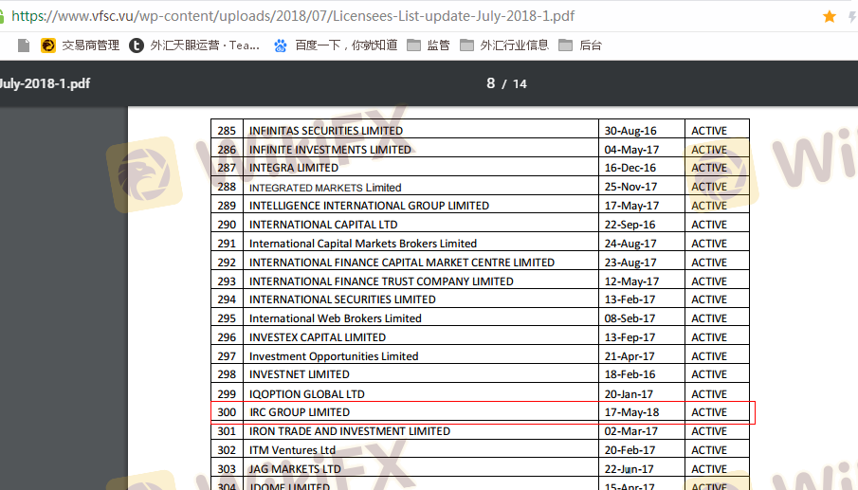Image resolution: width=858 pixels, height=490 pixels.
Task: Open the 监管 bookmarks folder
Action: coord(429,45)
